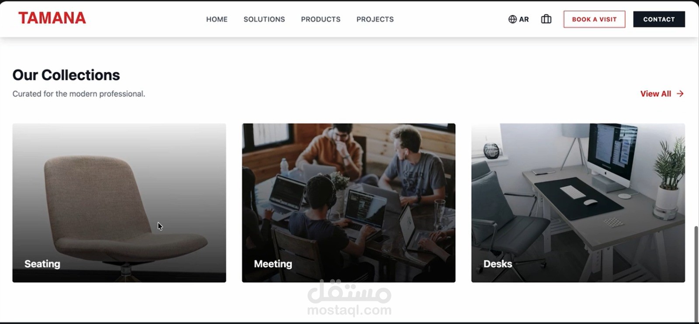
Task: Open the briefcase cart icon
Action: pos(546,19)
